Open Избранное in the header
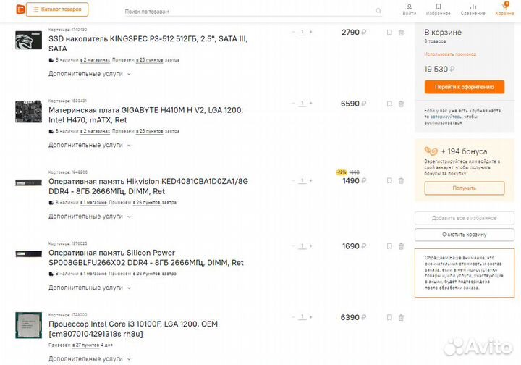 [438, 9]
